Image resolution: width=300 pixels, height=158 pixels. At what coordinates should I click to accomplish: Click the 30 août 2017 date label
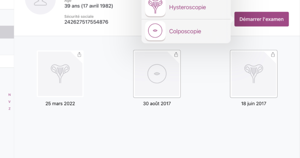(157, 104)
